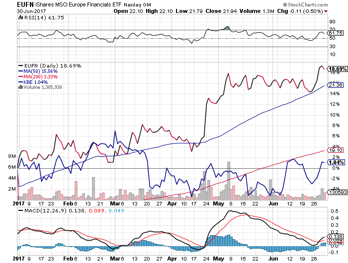Viewport: 348px width, 263px height.
Task: Click the volume bars icon in legend
Action: tap(21, 87)
